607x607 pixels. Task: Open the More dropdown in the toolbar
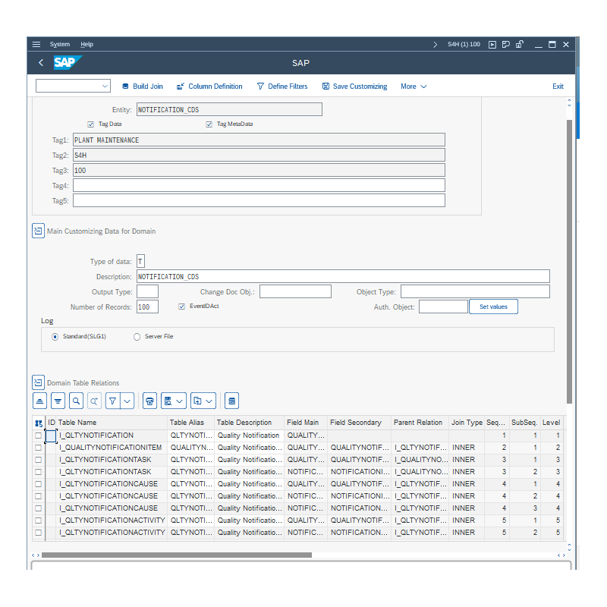click(x=414, y=86)
